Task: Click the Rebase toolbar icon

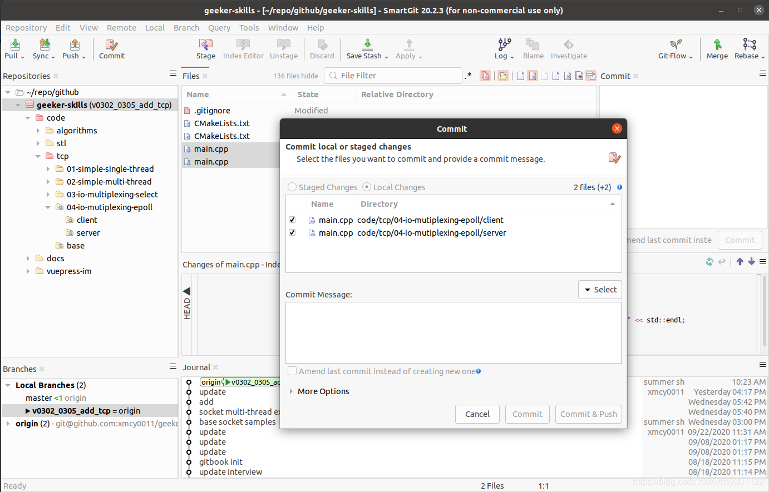Action: [750, 44]
